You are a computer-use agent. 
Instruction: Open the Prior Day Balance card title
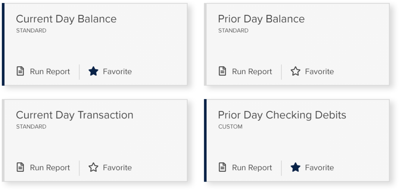point(261,19)
